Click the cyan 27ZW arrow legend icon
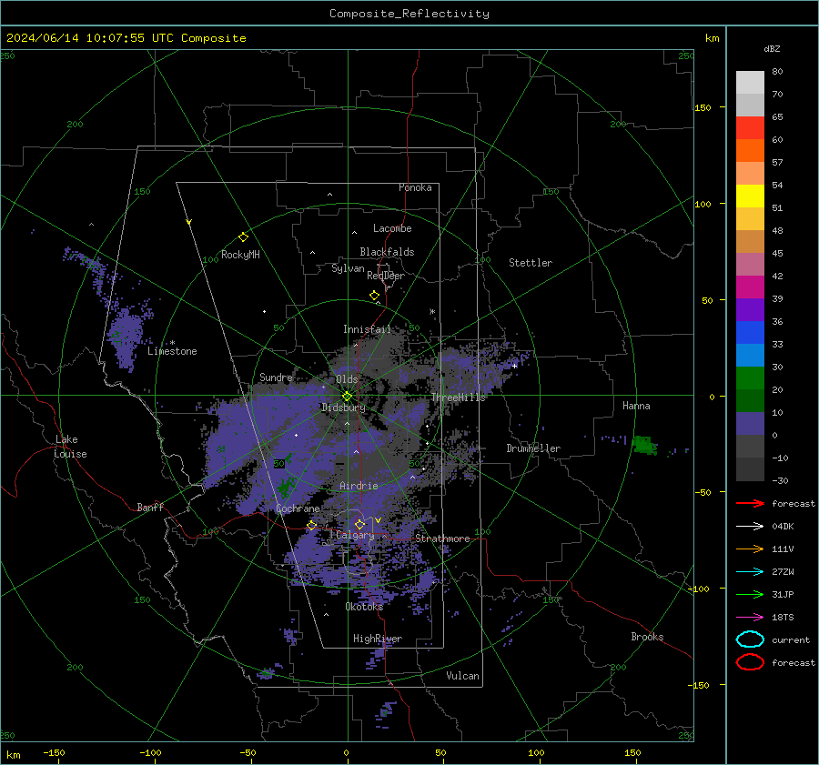Screen dimensions: 819x765 750,572
